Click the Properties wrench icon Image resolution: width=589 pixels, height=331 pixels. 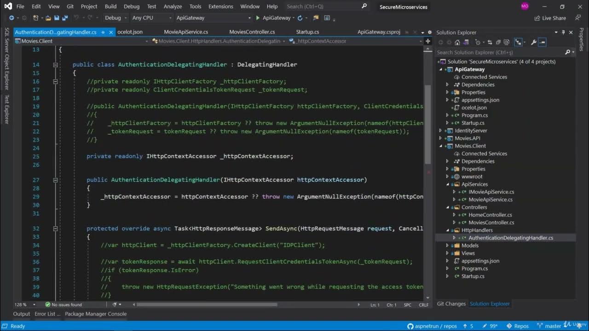tap(534, 42)
